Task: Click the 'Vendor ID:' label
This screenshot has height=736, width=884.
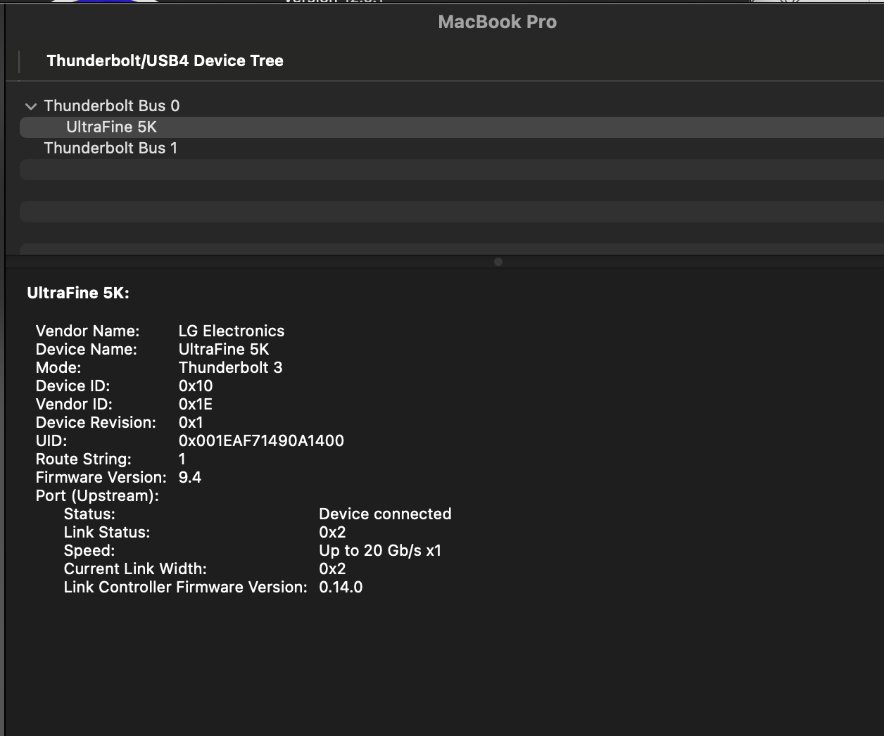Action: click(74, 404)
